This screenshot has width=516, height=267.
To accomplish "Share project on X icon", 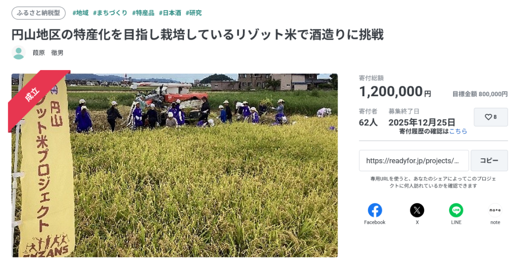I will click(x=417, y=210).
